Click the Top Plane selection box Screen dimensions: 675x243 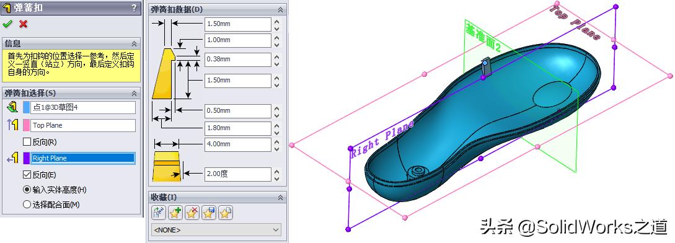(83, 125)
